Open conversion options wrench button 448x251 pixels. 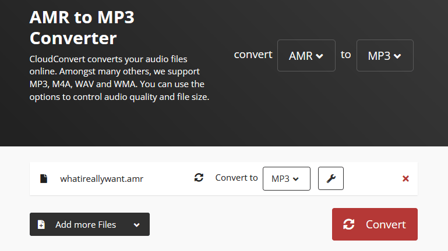331,178
